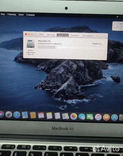
Task: Minimize the window with yellow button
Action: [29, 34]
